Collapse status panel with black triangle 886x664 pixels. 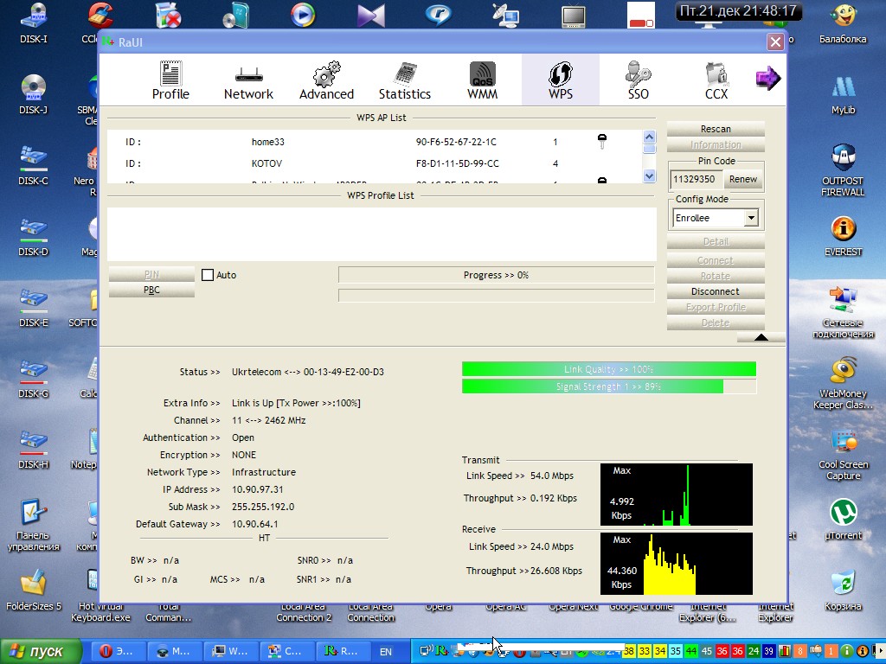pyautogui.click(x=761, y=337)
